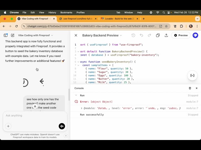Open the blue diamond extension icon

195,35
